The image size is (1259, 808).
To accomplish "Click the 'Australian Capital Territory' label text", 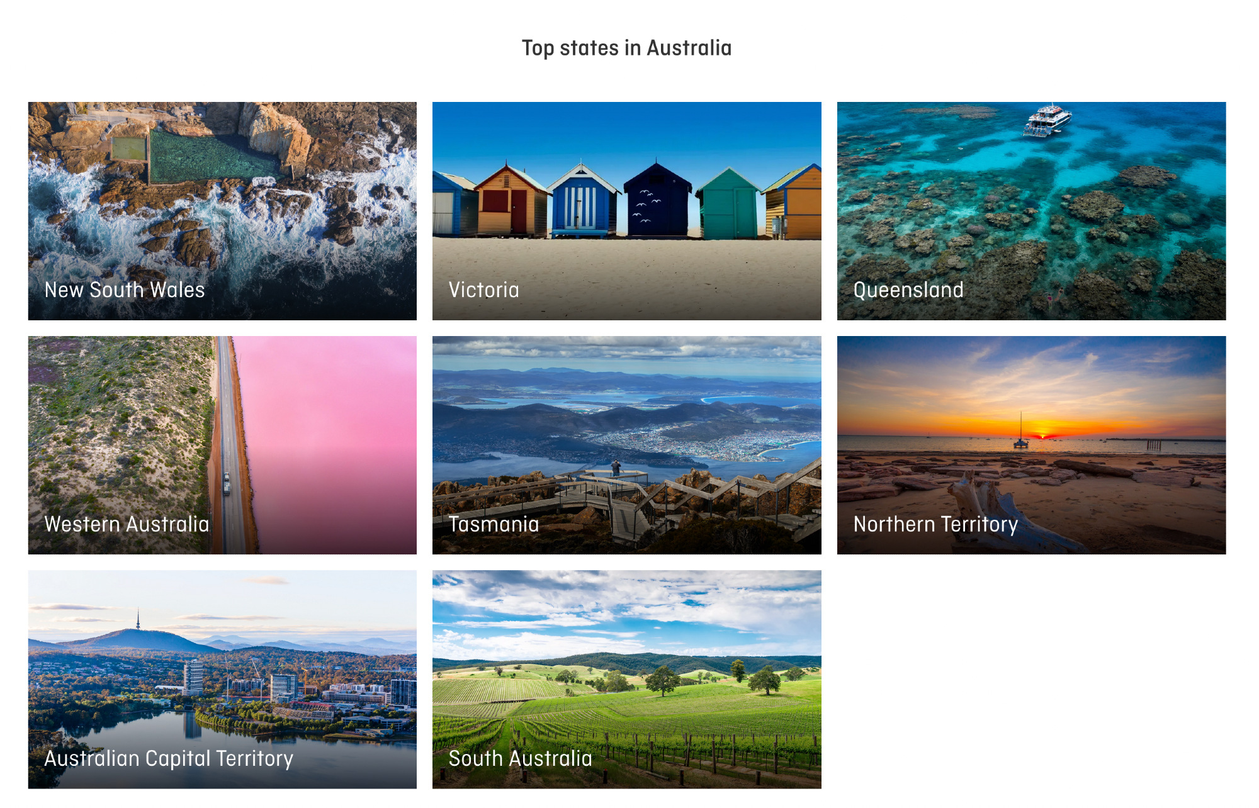I will coord(169,759).
